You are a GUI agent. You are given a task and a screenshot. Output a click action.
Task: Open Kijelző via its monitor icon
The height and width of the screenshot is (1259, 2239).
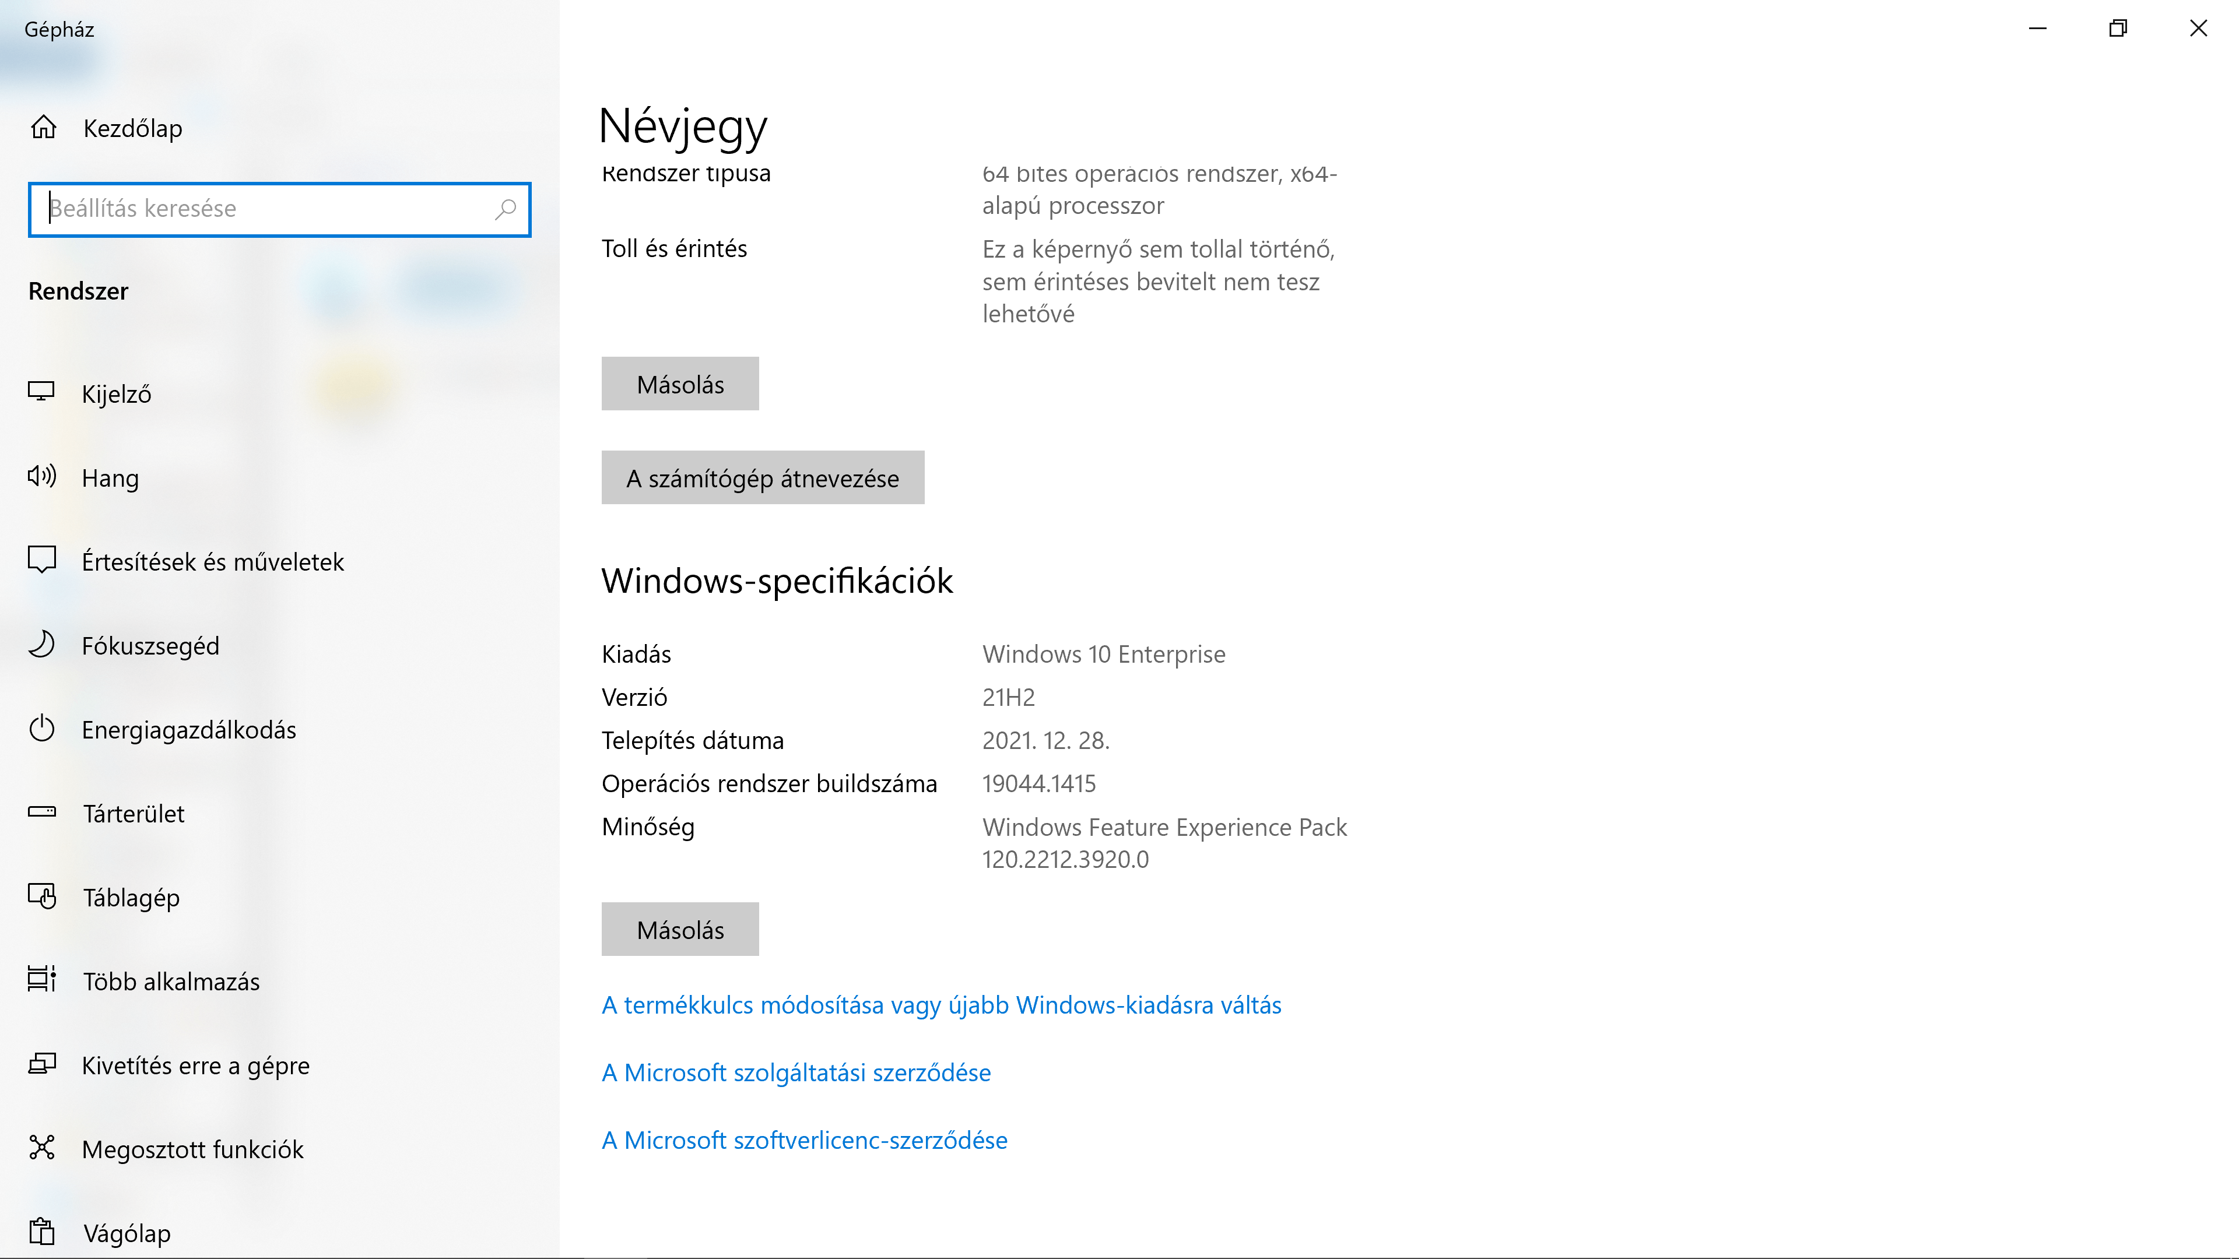[41, 393]
